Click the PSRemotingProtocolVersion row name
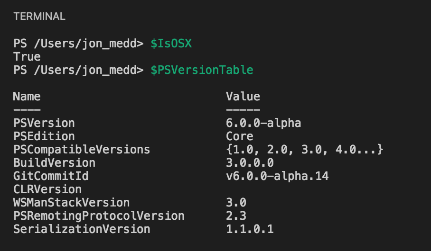Image resolution: width=431 pixels, height=251 pixels. click(x=99, y=216)
